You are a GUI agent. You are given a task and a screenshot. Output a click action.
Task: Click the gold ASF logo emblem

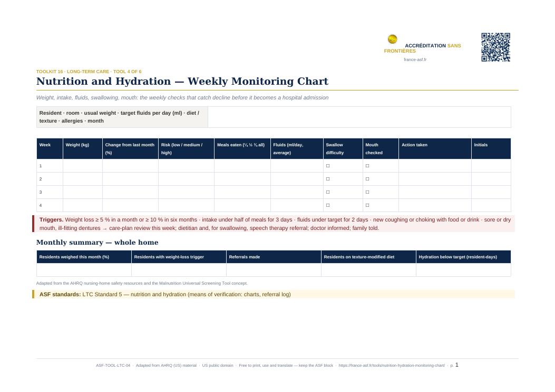[x=392, y=39]
